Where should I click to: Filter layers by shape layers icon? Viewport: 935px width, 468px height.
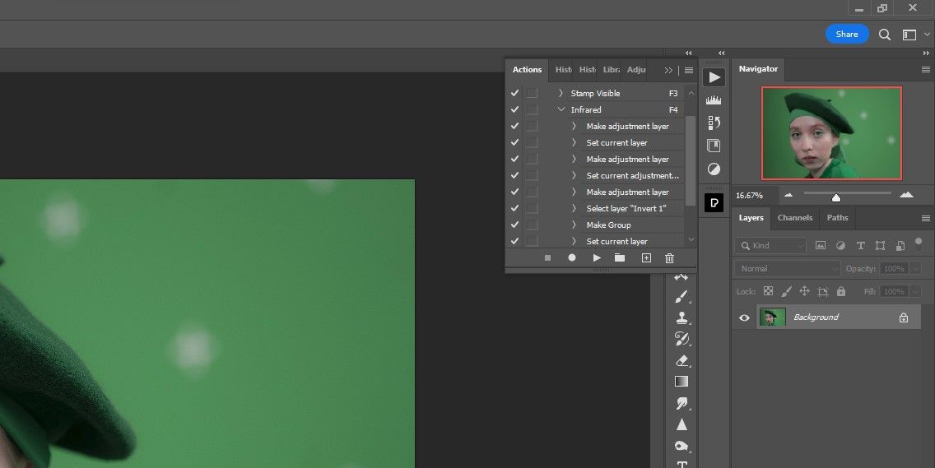coord(880,245)
